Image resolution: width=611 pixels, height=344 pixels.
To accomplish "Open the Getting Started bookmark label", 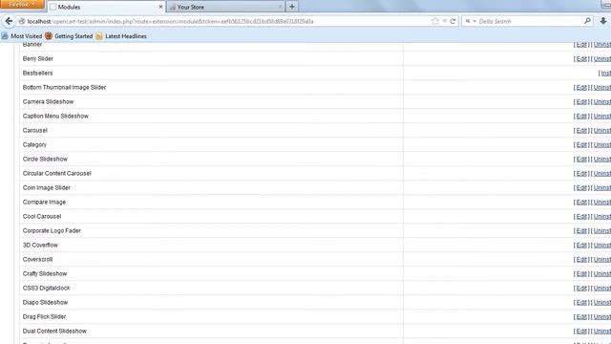I will coord(74,36).
